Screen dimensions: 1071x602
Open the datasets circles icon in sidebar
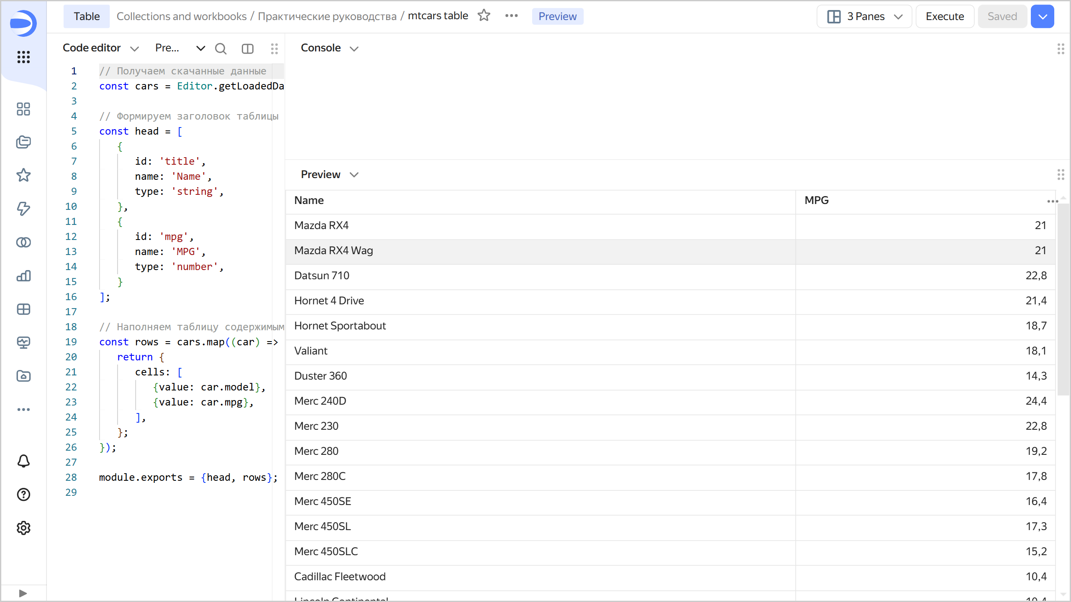coord(23,242)
